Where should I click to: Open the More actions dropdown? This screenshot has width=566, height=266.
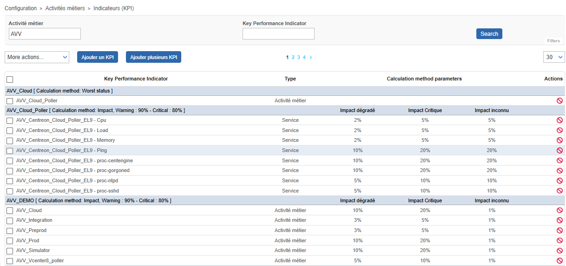[x=37, y=57]
